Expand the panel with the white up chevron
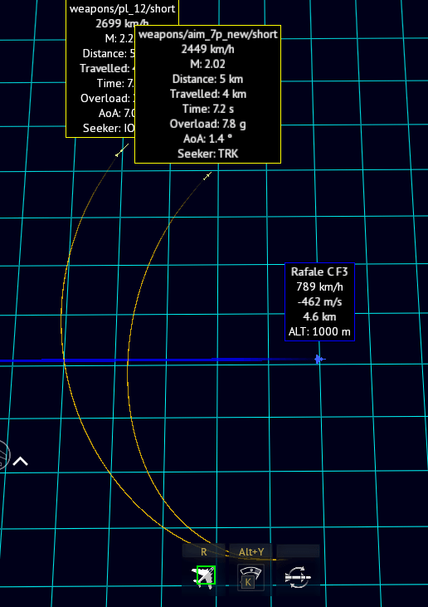This screenshot has width=428, height=607. point(20,462)
